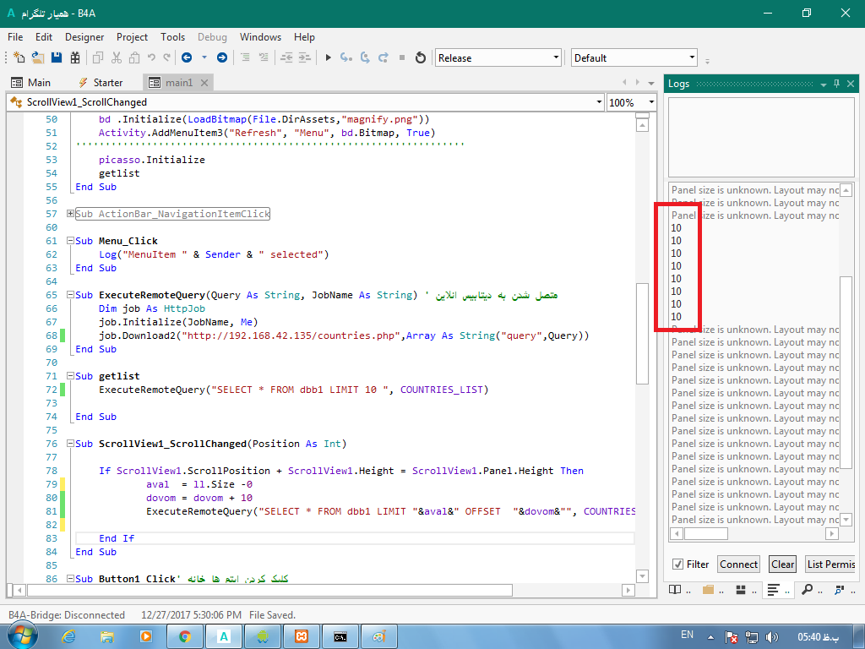
Task: Expand the collapsed ActionBar_NavigationItemClick sub
Action: (x=70, y=214)
